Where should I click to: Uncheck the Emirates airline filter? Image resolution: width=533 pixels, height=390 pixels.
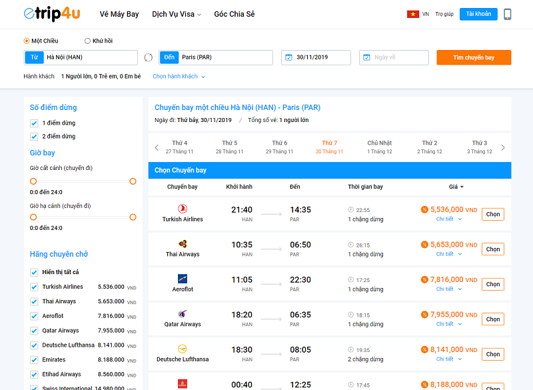click(34, 359)
